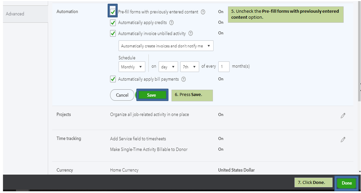Click the months interval number field
This screenshot has height=193, width=361.
coord(224,67)
